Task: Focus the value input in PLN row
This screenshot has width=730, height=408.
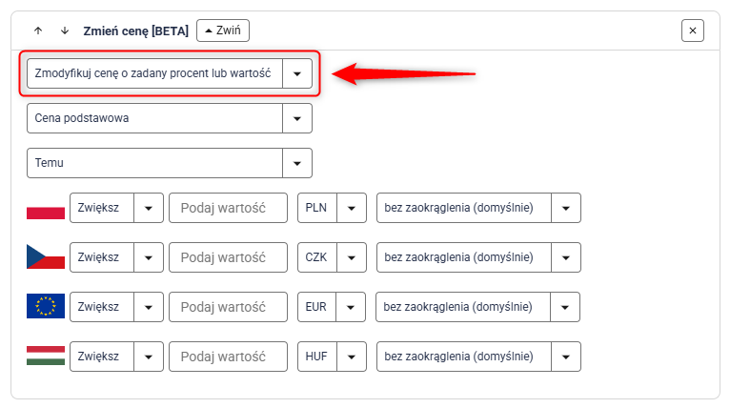Action: pyautogui.click(x=228, y=208)
